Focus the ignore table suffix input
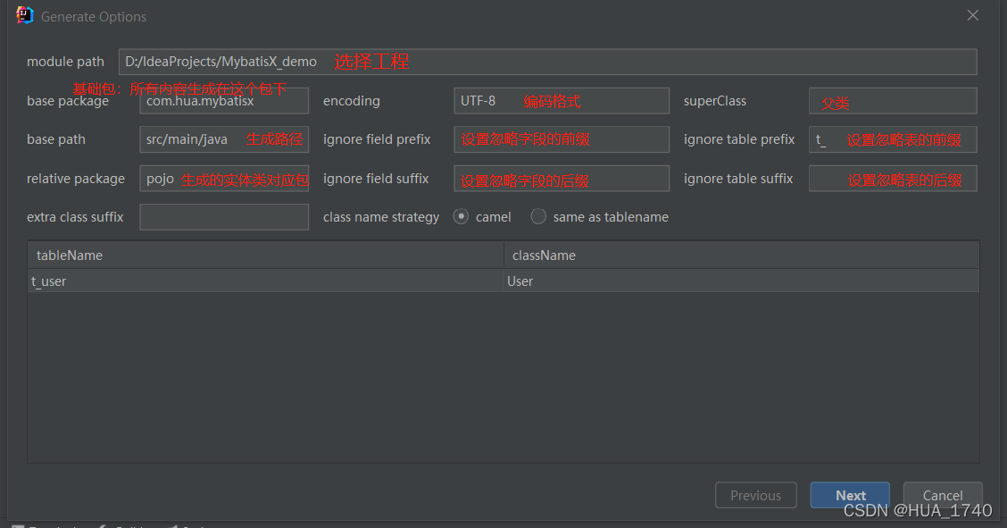 tap(893, 179)
